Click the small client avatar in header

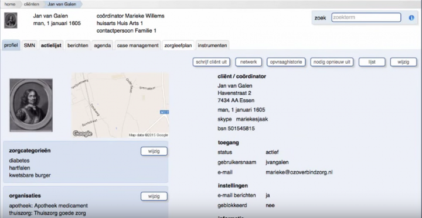[x=11, y=20]
